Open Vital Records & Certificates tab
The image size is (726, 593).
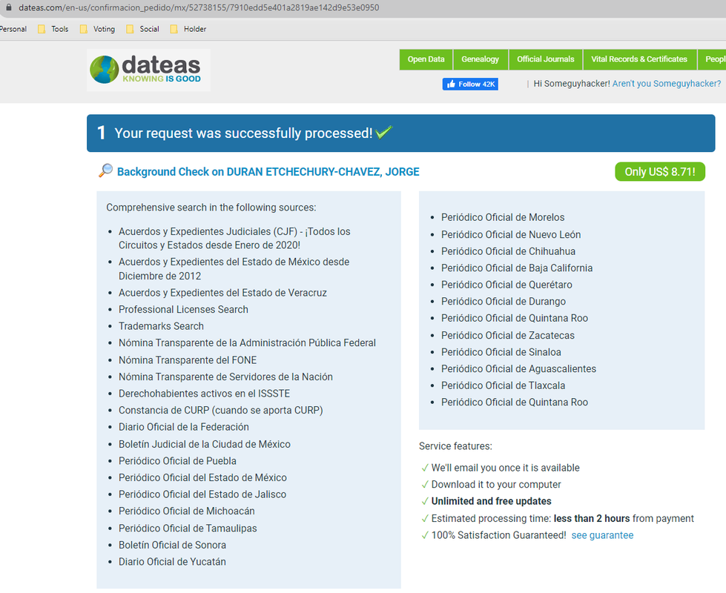click(639, 59)
